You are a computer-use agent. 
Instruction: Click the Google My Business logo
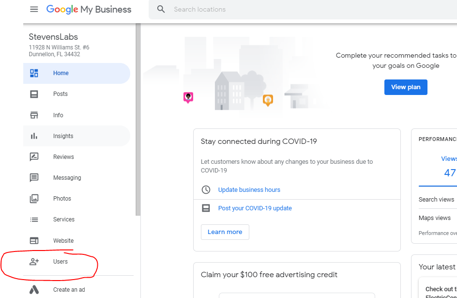pos(89,9)
